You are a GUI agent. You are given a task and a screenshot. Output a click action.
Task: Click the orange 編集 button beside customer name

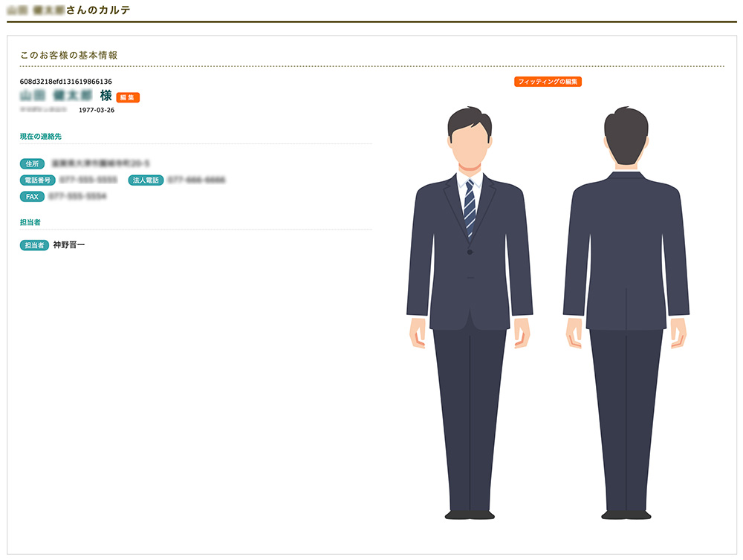click(x=128, y=97)
